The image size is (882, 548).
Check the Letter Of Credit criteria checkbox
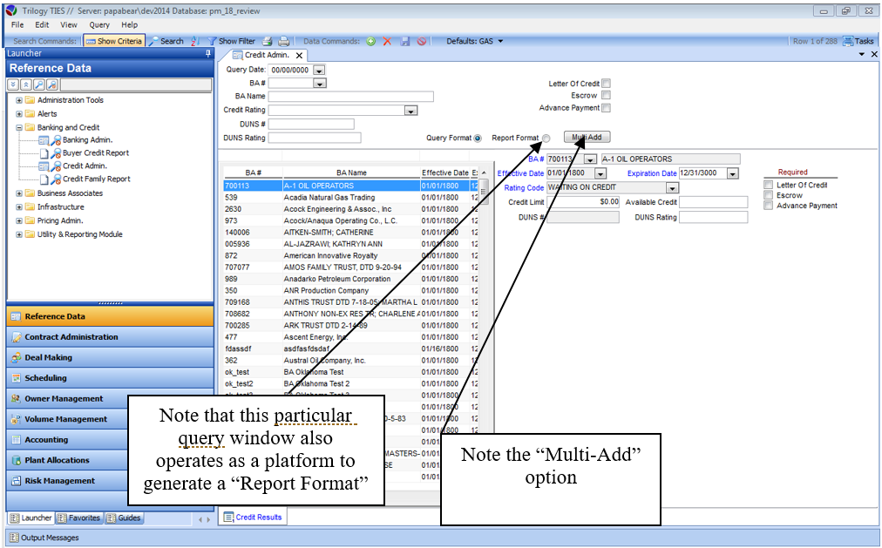point(607,84)
